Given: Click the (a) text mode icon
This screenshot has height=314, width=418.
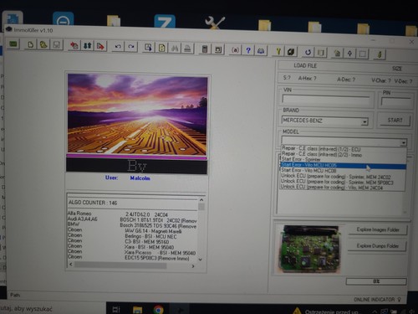Looking at the screenshot, I should point(235,50).
